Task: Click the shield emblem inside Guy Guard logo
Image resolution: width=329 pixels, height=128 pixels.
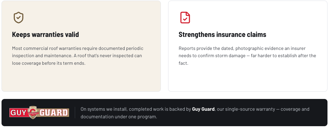Action: [x=33, y=113]
